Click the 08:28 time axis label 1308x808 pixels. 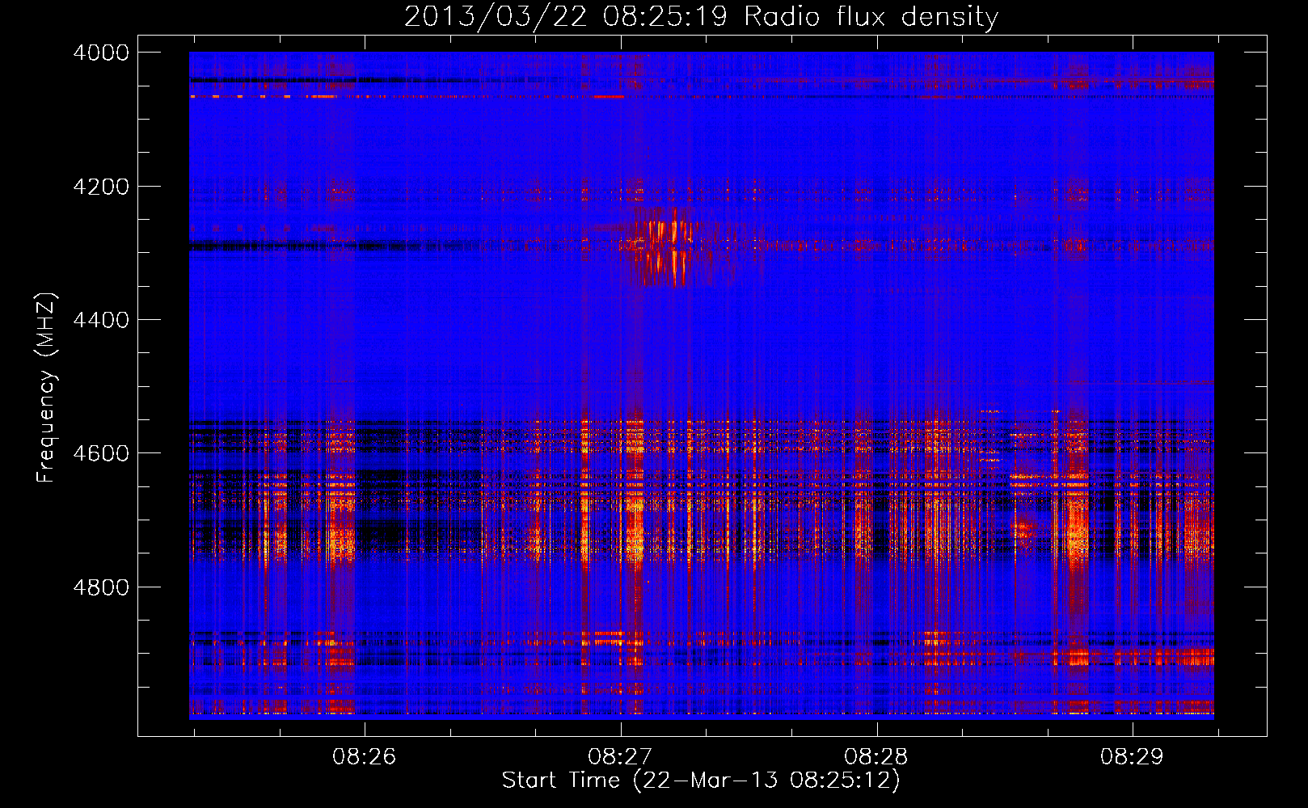click(x=876, y=757)
